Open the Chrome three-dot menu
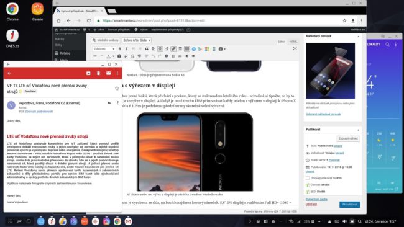The width and height of the screenshot is (404, 227). 362,20
